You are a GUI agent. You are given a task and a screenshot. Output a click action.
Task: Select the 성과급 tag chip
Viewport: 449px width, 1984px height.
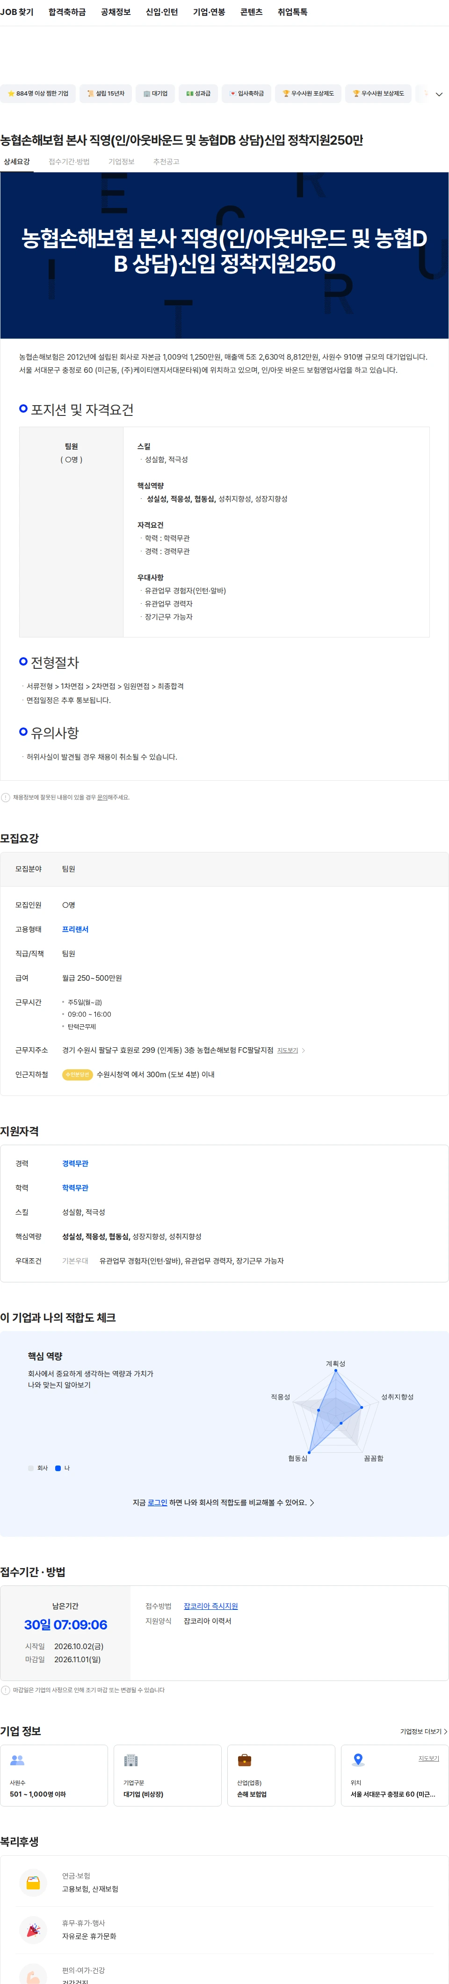[x=198, y=93]
